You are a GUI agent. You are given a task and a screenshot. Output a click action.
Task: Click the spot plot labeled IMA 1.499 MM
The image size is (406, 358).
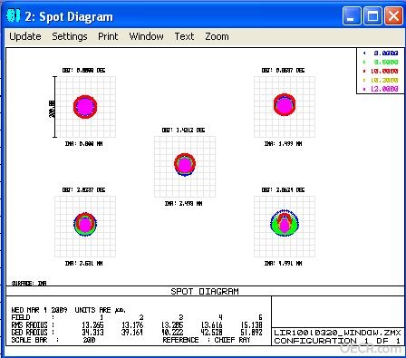pos(285,107)
